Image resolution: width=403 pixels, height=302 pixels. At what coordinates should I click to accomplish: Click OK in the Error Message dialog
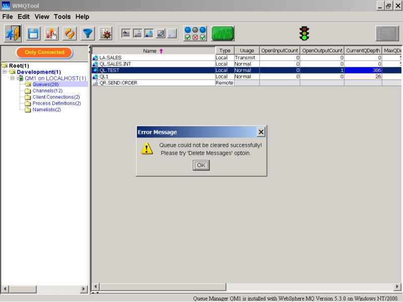coord(201,165)
